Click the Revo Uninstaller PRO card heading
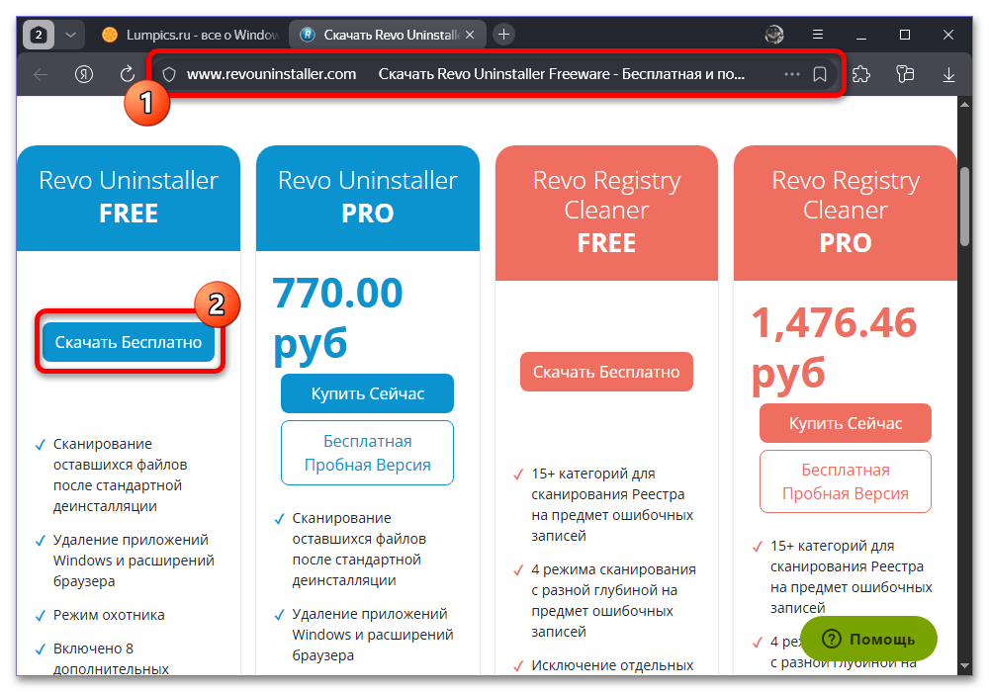Viewport: 989px width, 692px height. [367, 197]
